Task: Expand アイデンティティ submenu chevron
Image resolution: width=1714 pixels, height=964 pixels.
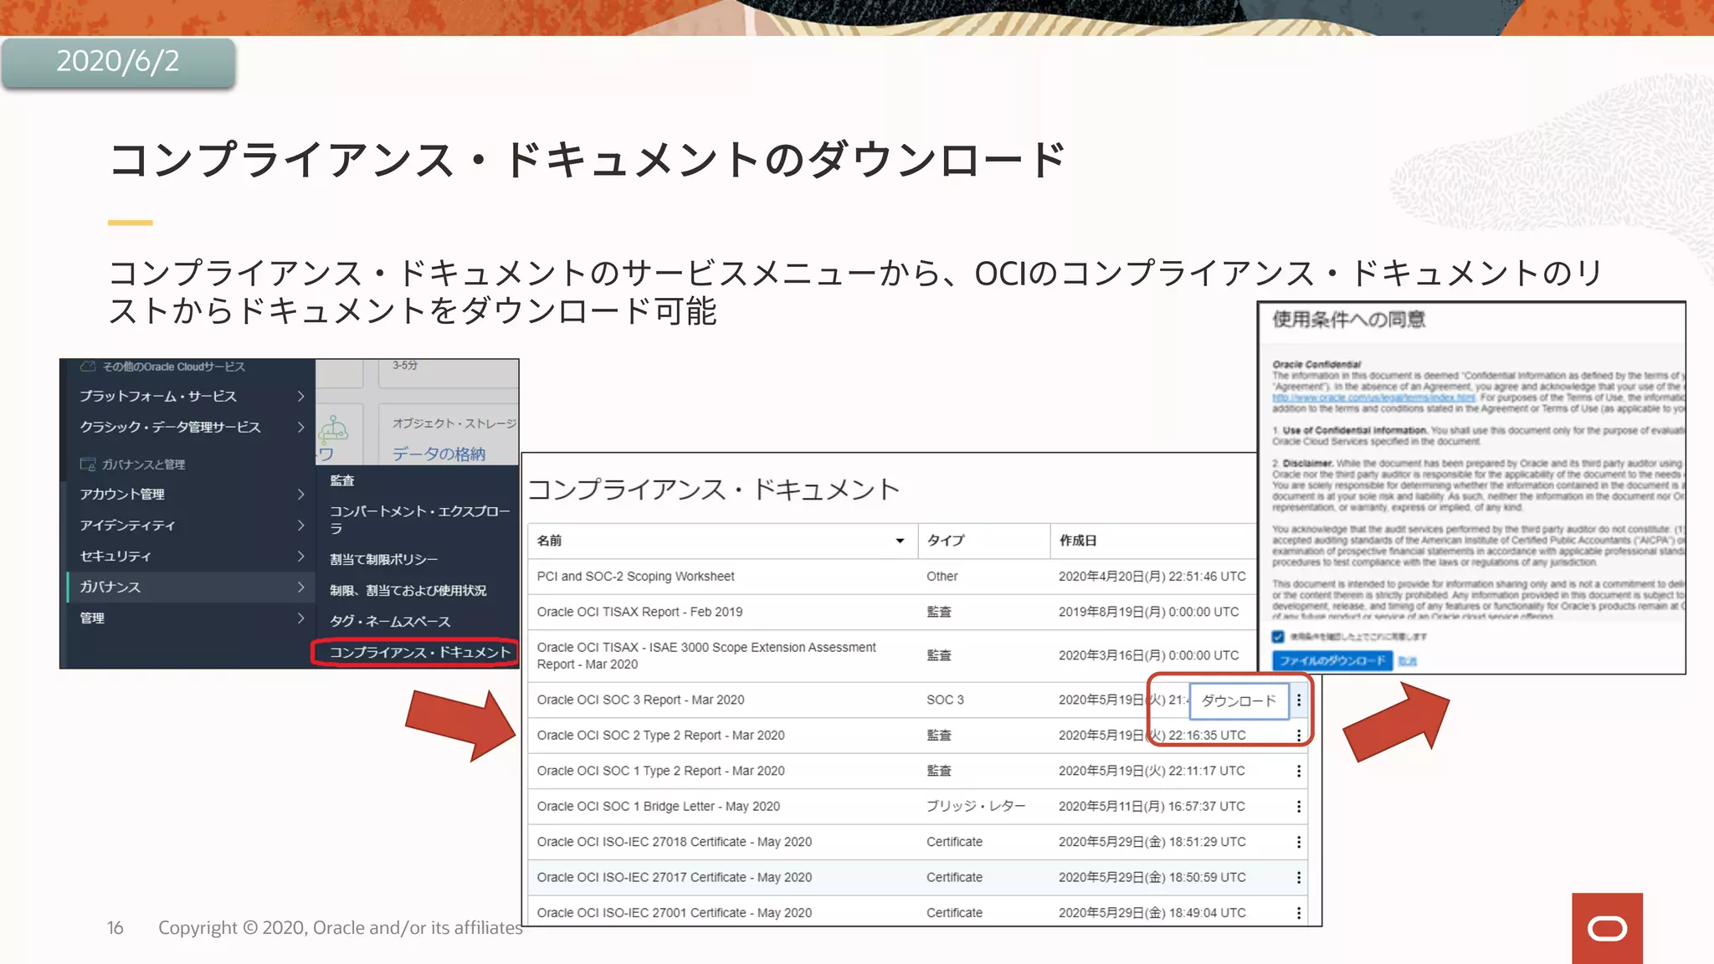Action: (x=300, y=525)
